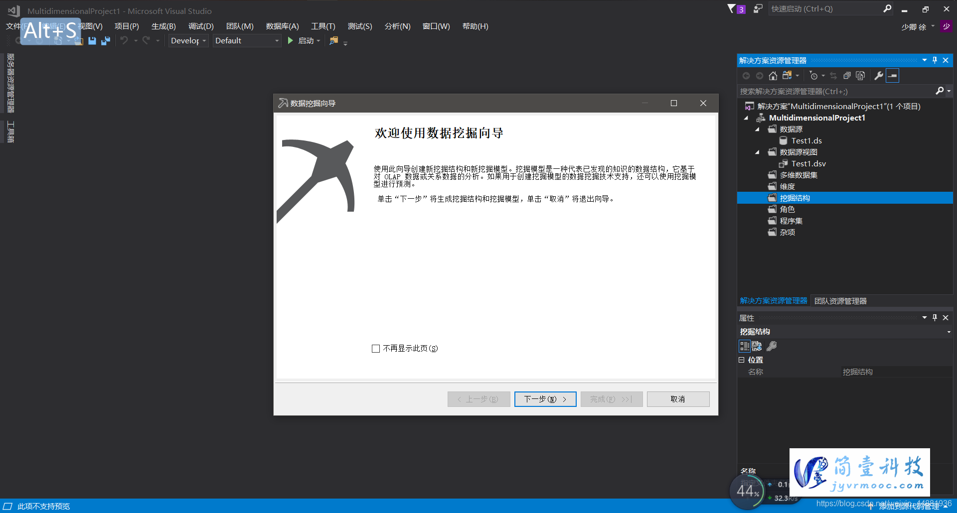This screenshot has width=957, height=513.
Task: Pin the Properties panel
Action: coord(935,318)
